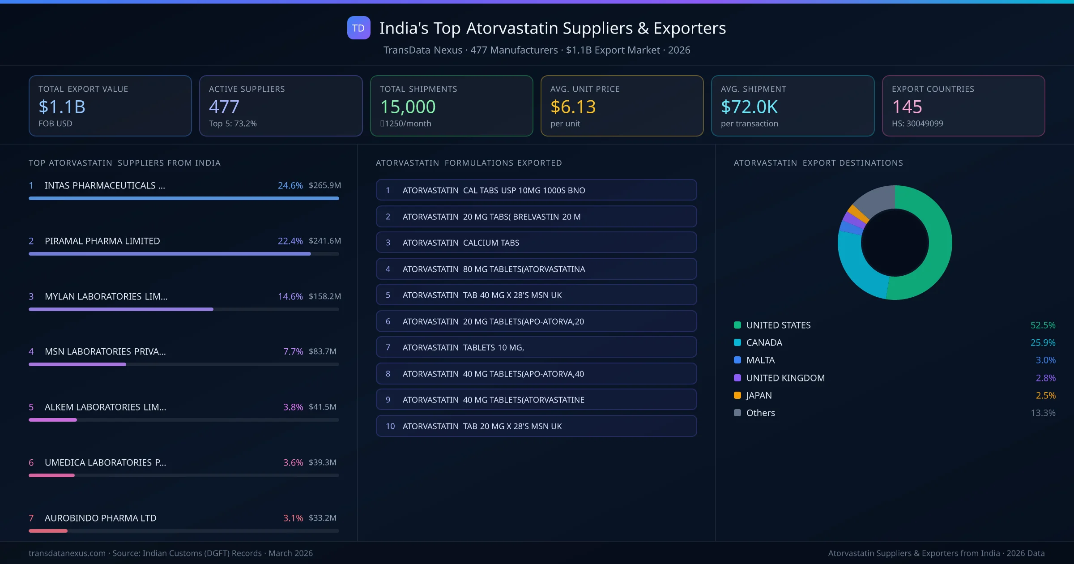Click the Avg. Shipment stat card
The width and height of the screenshot is (1074, 564).
(x=793, y=106)
